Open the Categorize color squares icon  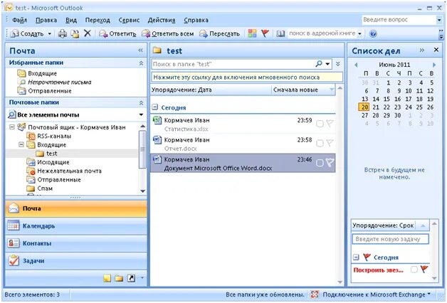[252, 33]
